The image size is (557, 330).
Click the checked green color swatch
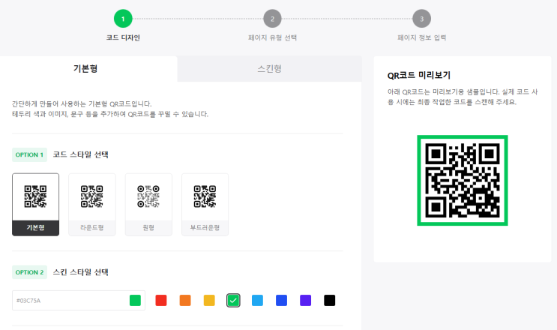tap(233, 301)
